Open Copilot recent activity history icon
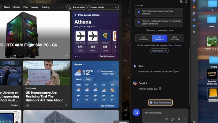The height and width of the screenshot is (123, 218). click(186, 2)
